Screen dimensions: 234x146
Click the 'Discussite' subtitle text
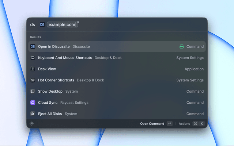(x=81, y=46)
